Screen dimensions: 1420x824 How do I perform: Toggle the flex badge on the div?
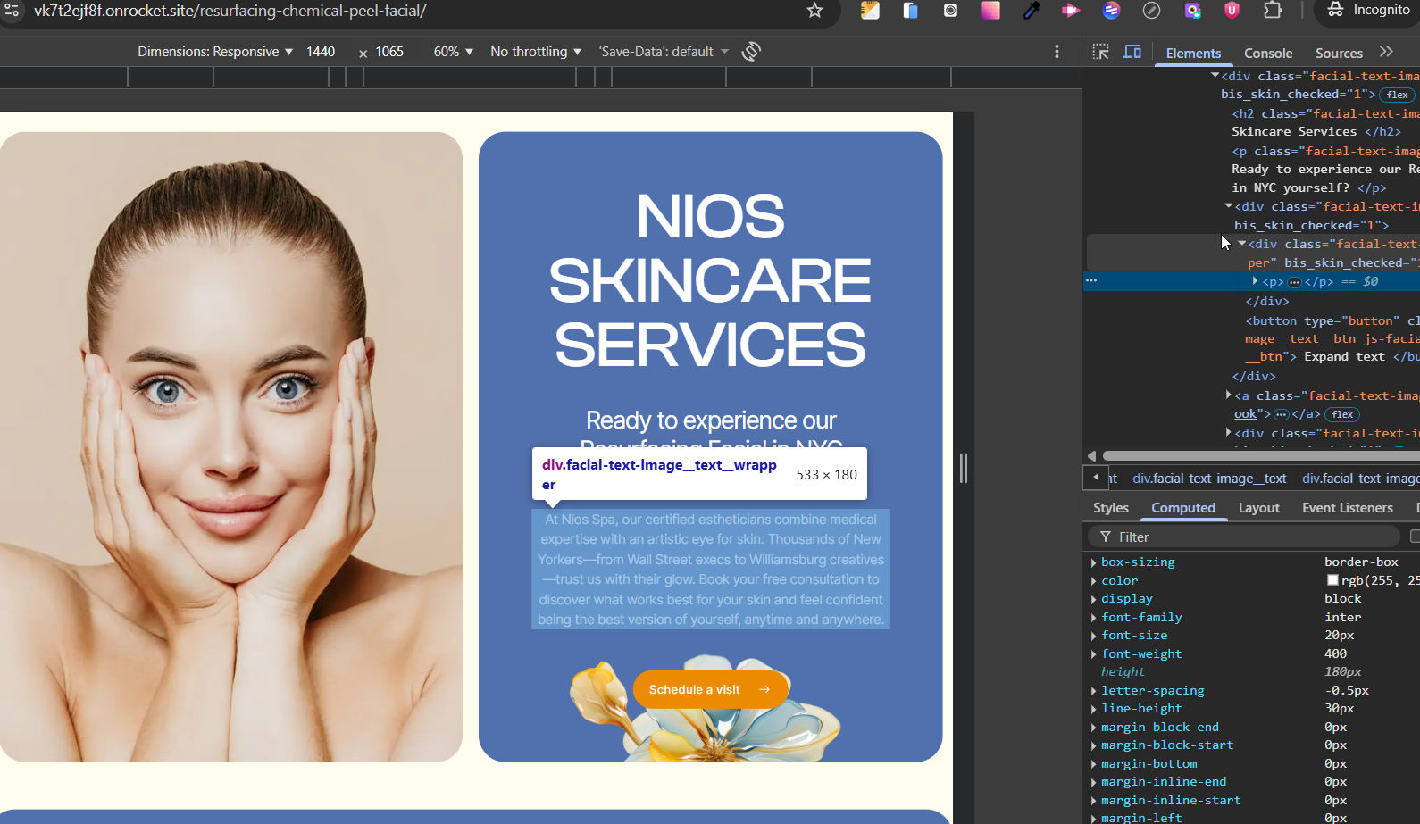click(1397, 95)
